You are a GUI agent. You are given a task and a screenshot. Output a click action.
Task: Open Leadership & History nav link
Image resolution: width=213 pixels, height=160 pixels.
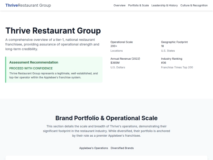click(164, 6)
